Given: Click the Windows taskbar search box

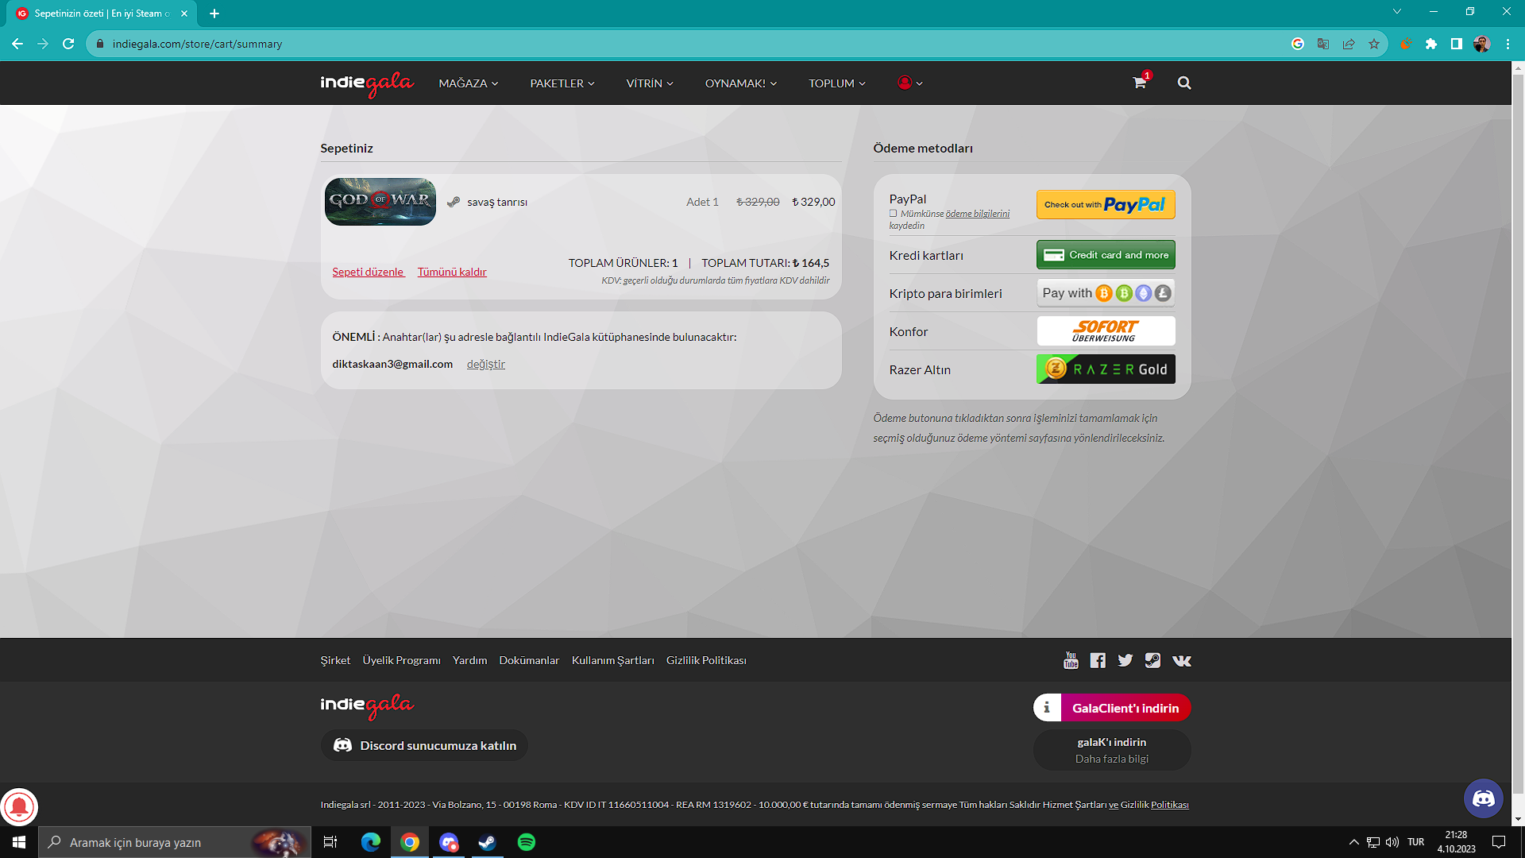Looking at the screenshot, I should click(x=175, y=842).
